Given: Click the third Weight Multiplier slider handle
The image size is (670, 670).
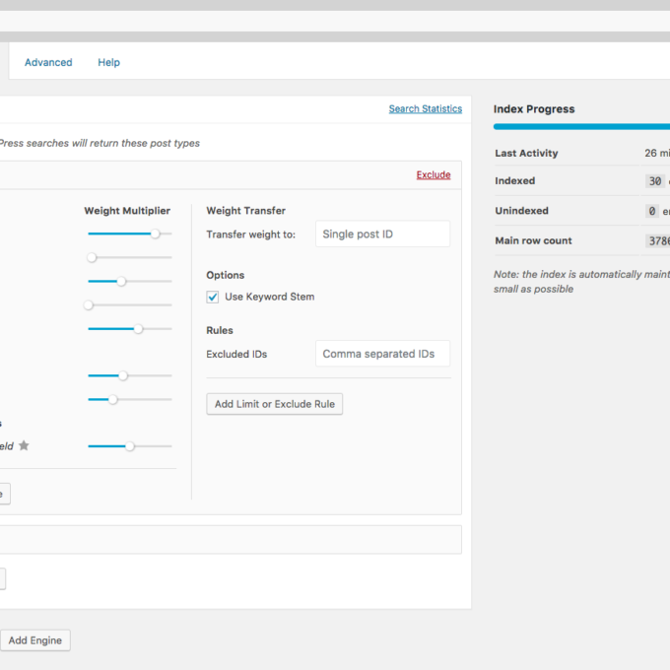Looking at the screenshot, I should point(121,282).
